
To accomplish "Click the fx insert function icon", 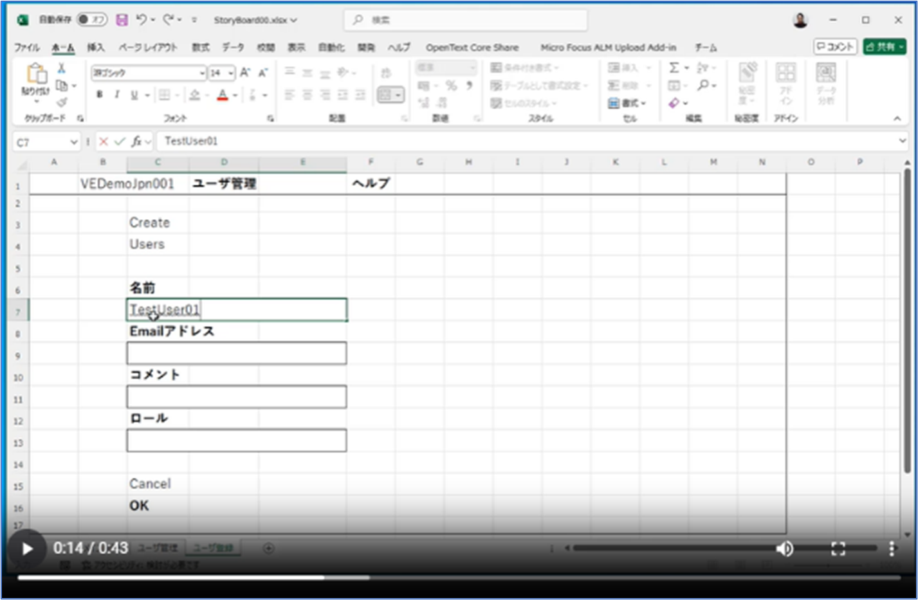I will point(136,141).
